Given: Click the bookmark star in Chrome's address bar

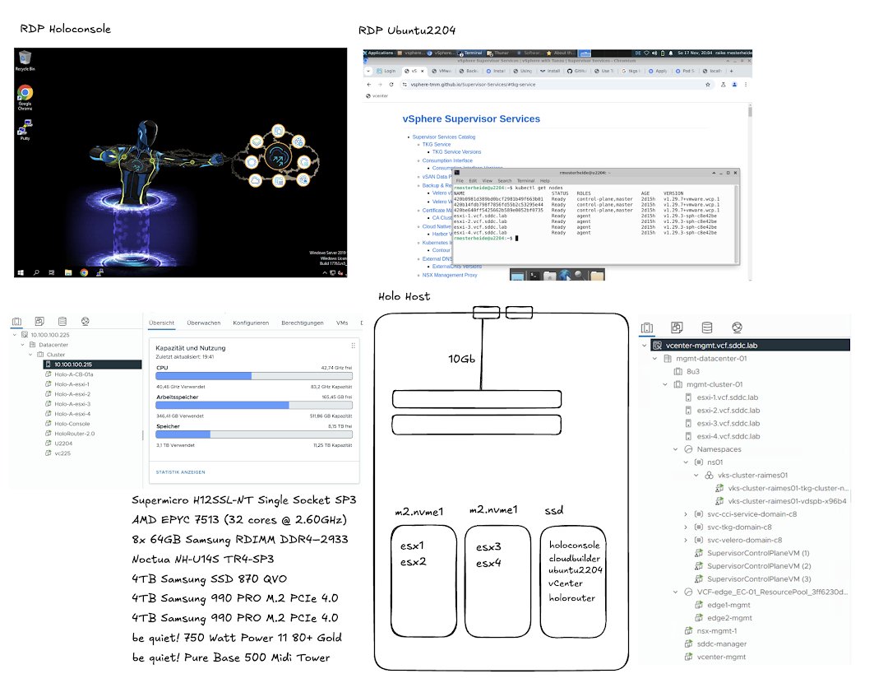Looking at the screenshot, I should coord(708,84).
